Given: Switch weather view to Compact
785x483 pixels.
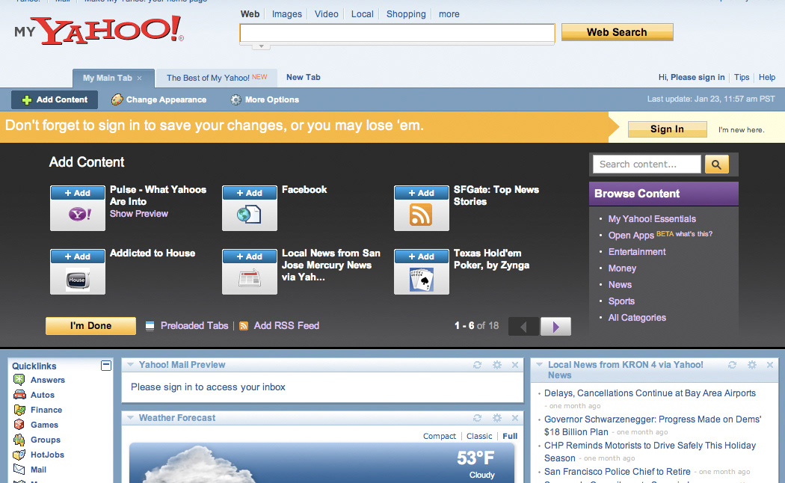Looking at the screenshot, I should pos(440,436).
